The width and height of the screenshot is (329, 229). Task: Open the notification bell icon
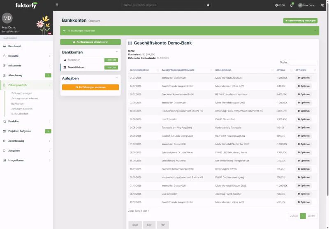[x=292, y=5]
